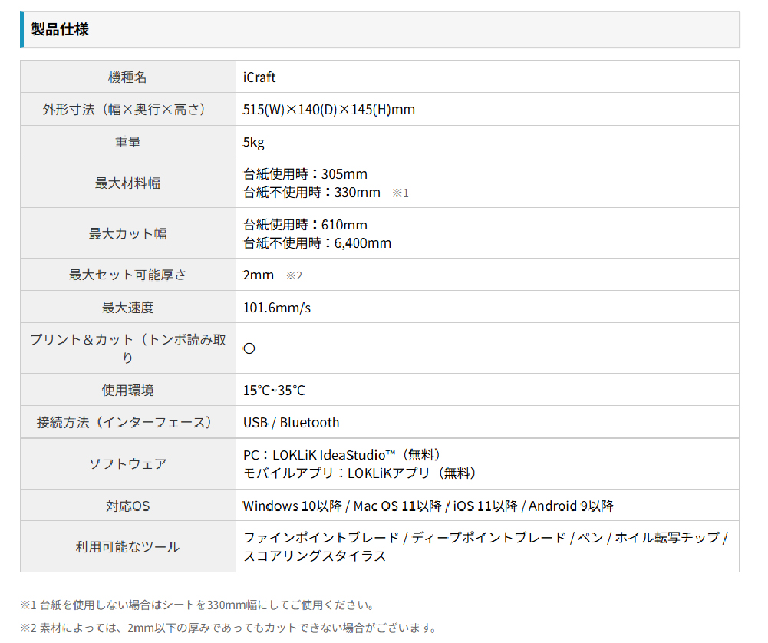The height and width of the screenshot is (643, 768).
Task: Click the USB / Bluetooth value
Action: (x=291, y=422)
